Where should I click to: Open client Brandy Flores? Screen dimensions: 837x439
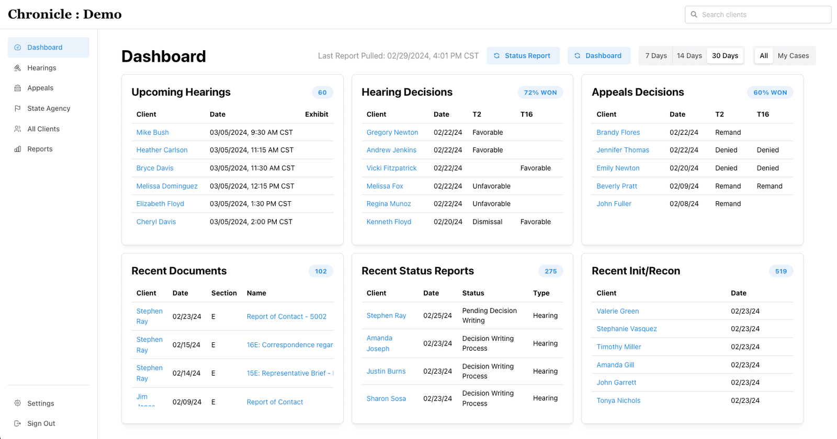[618, 133]
